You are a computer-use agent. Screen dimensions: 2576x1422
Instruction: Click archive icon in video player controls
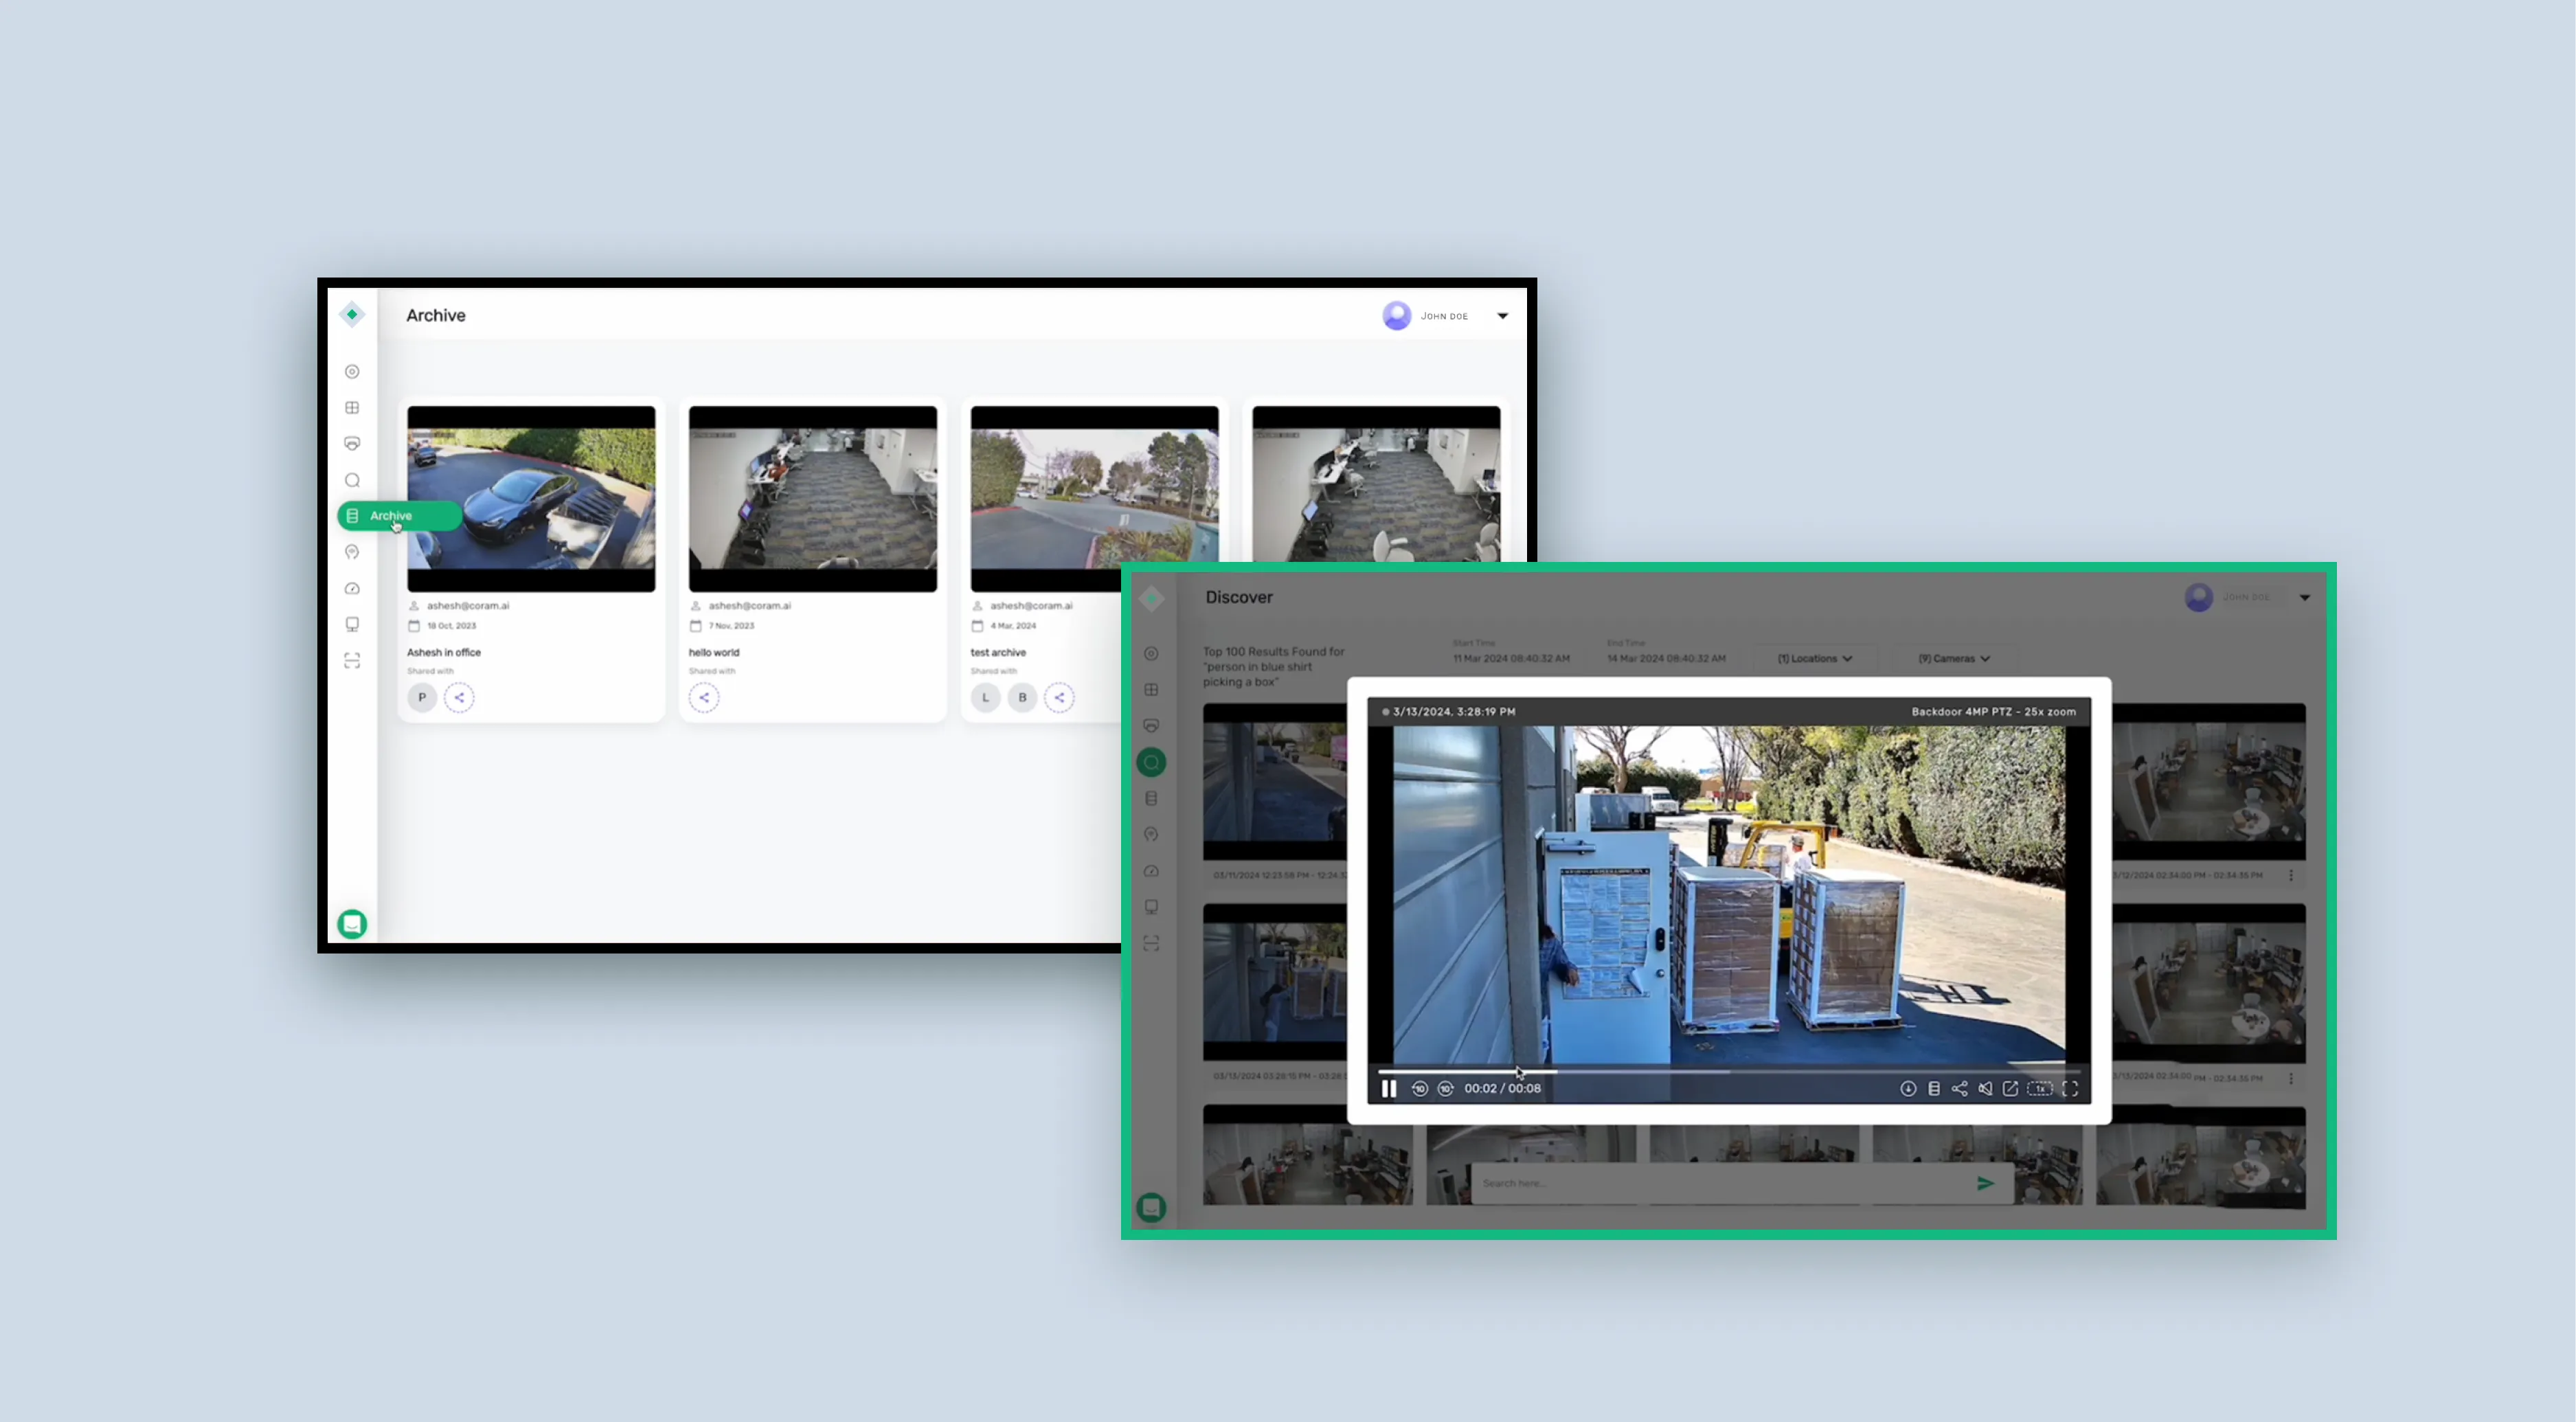pyautogui.click(x=1933, y=1088)
